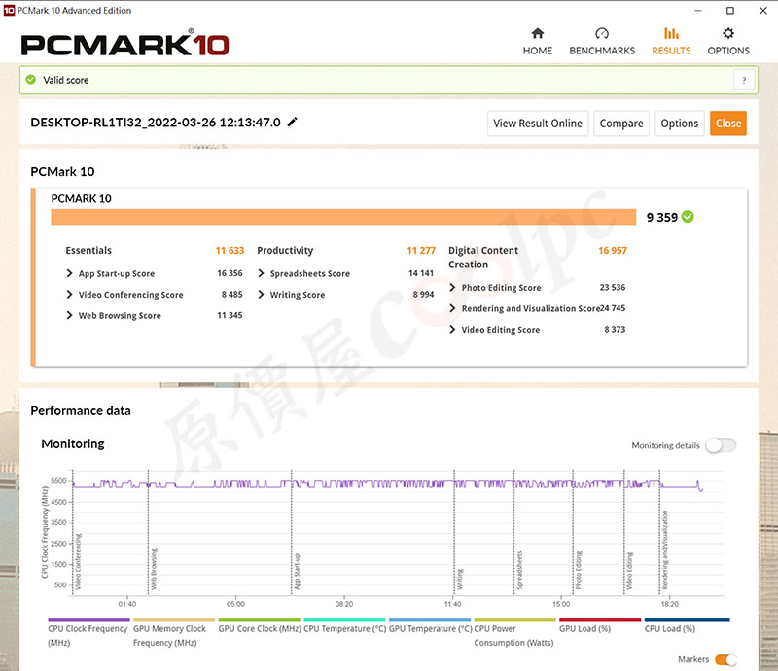Click the Compare button
Viewport: 778px width, 671px height.
(621, 124)
